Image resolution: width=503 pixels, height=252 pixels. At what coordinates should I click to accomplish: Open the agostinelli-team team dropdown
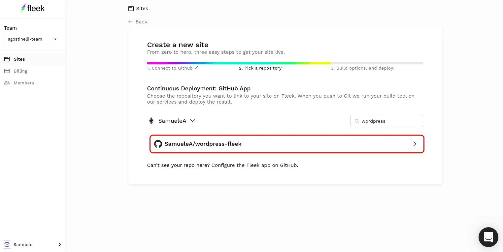(32, 39)
